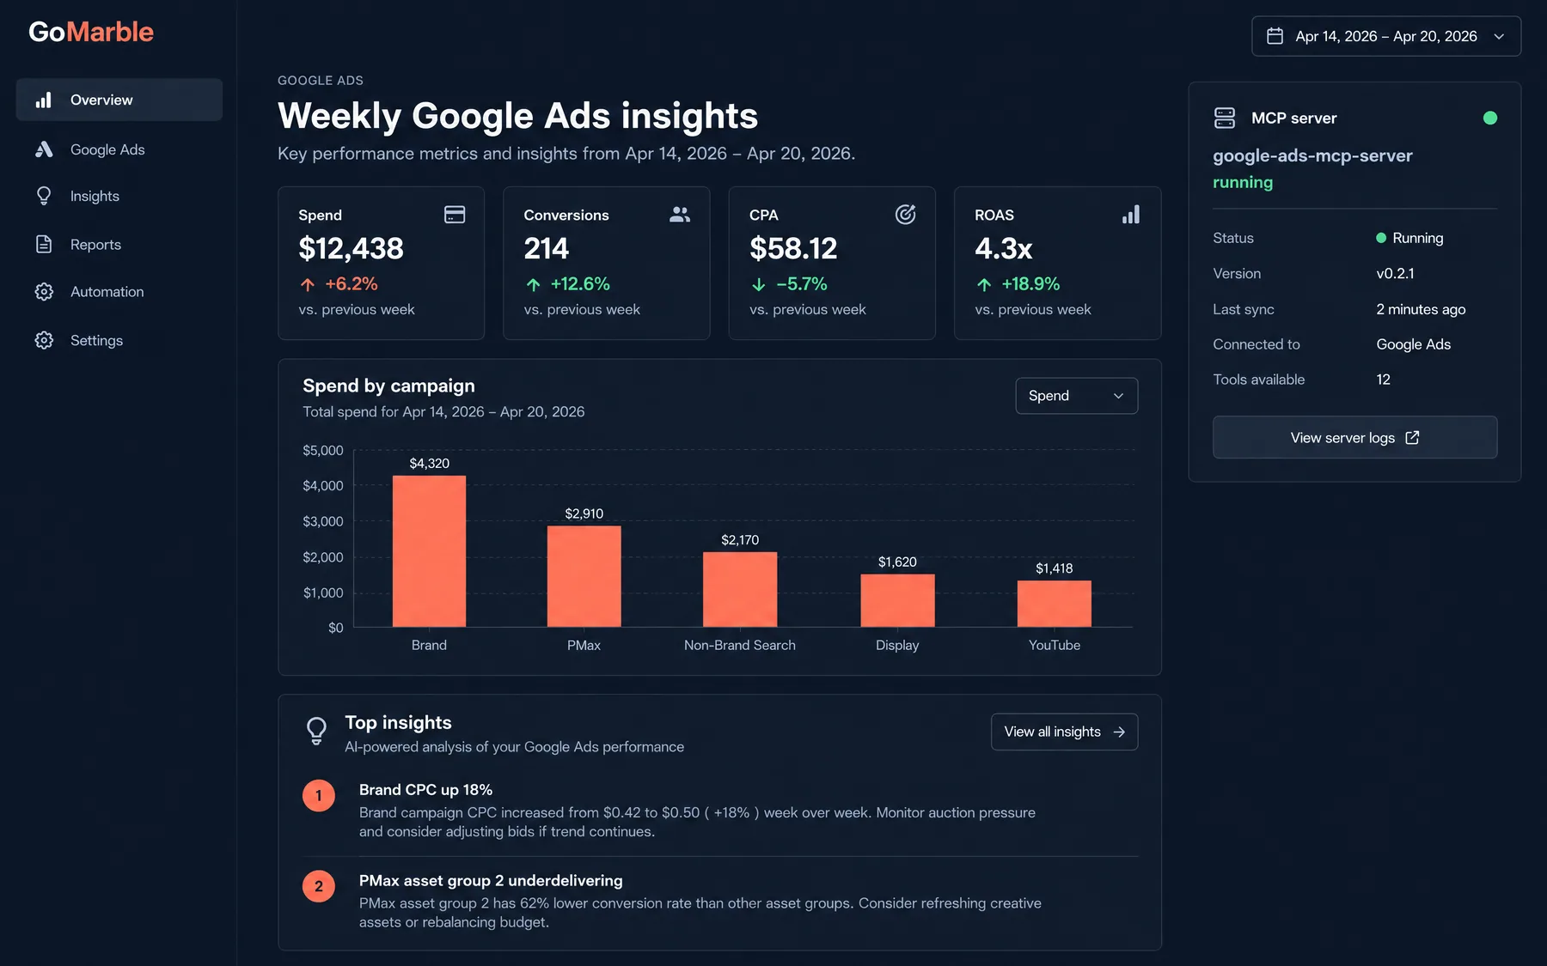
Task: Expand the Spend metric dropdown
Action: tap(1077, 396)
